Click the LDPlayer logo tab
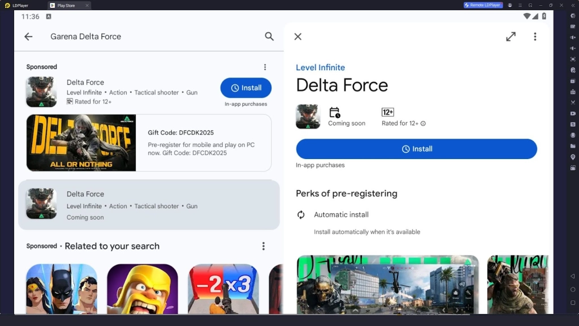This screenshot has height=326, width=579. point(16,6)
